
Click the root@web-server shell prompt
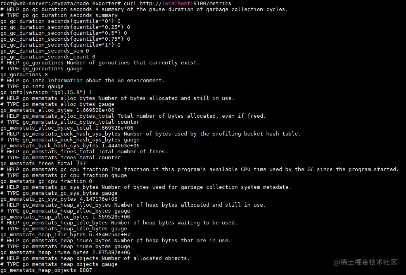pyautogui.click(x=60, y=4)
